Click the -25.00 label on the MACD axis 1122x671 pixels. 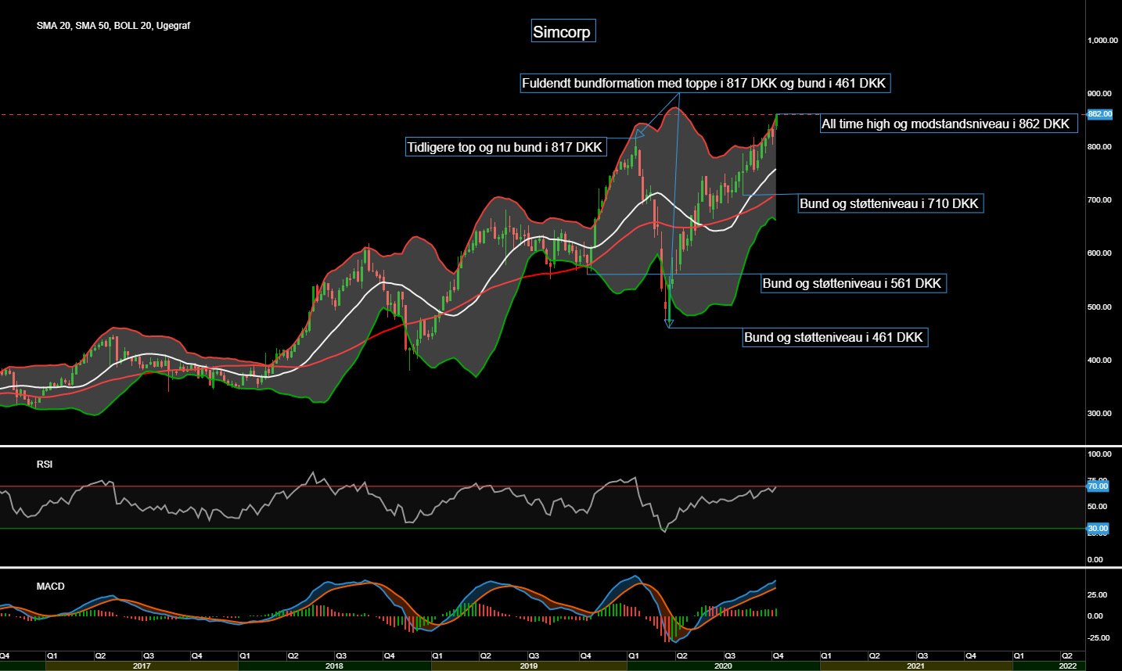point(1099,638)
